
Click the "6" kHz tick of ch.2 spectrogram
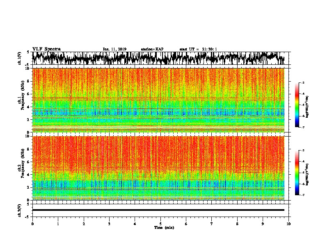[x=29, y=162]
